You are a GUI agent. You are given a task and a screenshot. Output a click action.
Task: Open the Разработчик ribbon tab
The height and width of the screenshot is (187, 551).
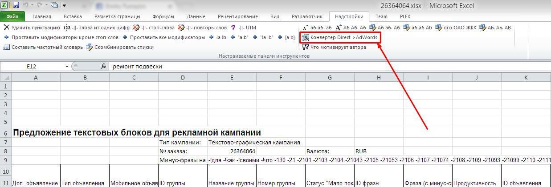pyautogui.click(x=306, y=16)
